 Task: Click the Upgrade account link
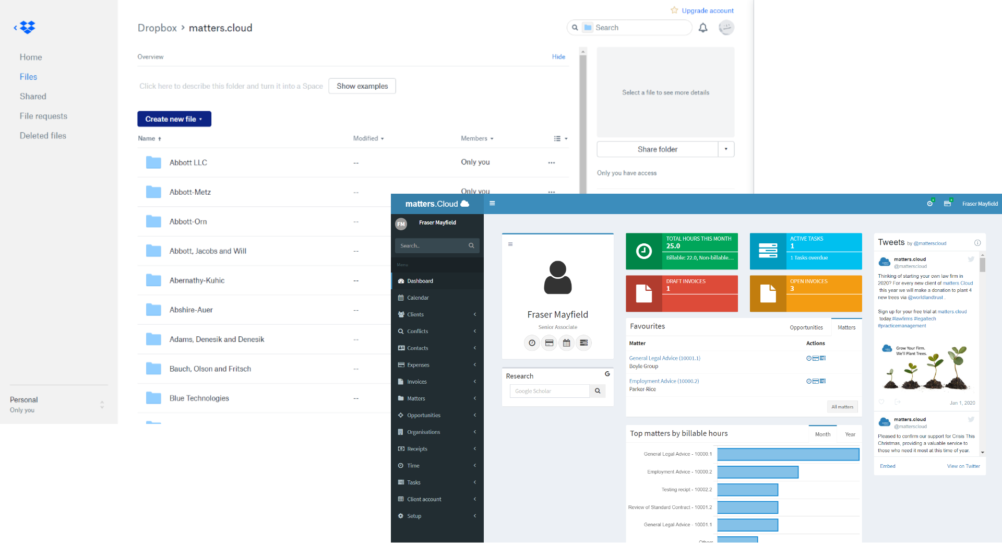point(707,10)
